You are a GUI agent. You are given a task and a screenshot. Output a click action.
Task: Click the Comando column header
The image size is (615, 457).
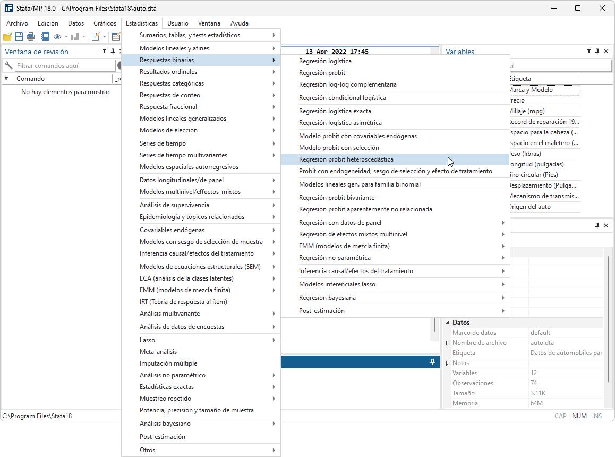pyautogui.click(x=63, y=79)
